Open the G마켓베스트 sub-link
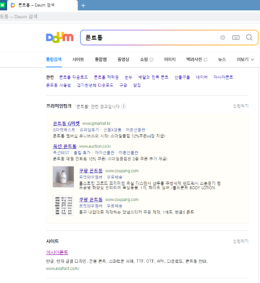Screen dimensions: 260x283 click(64, 129)
